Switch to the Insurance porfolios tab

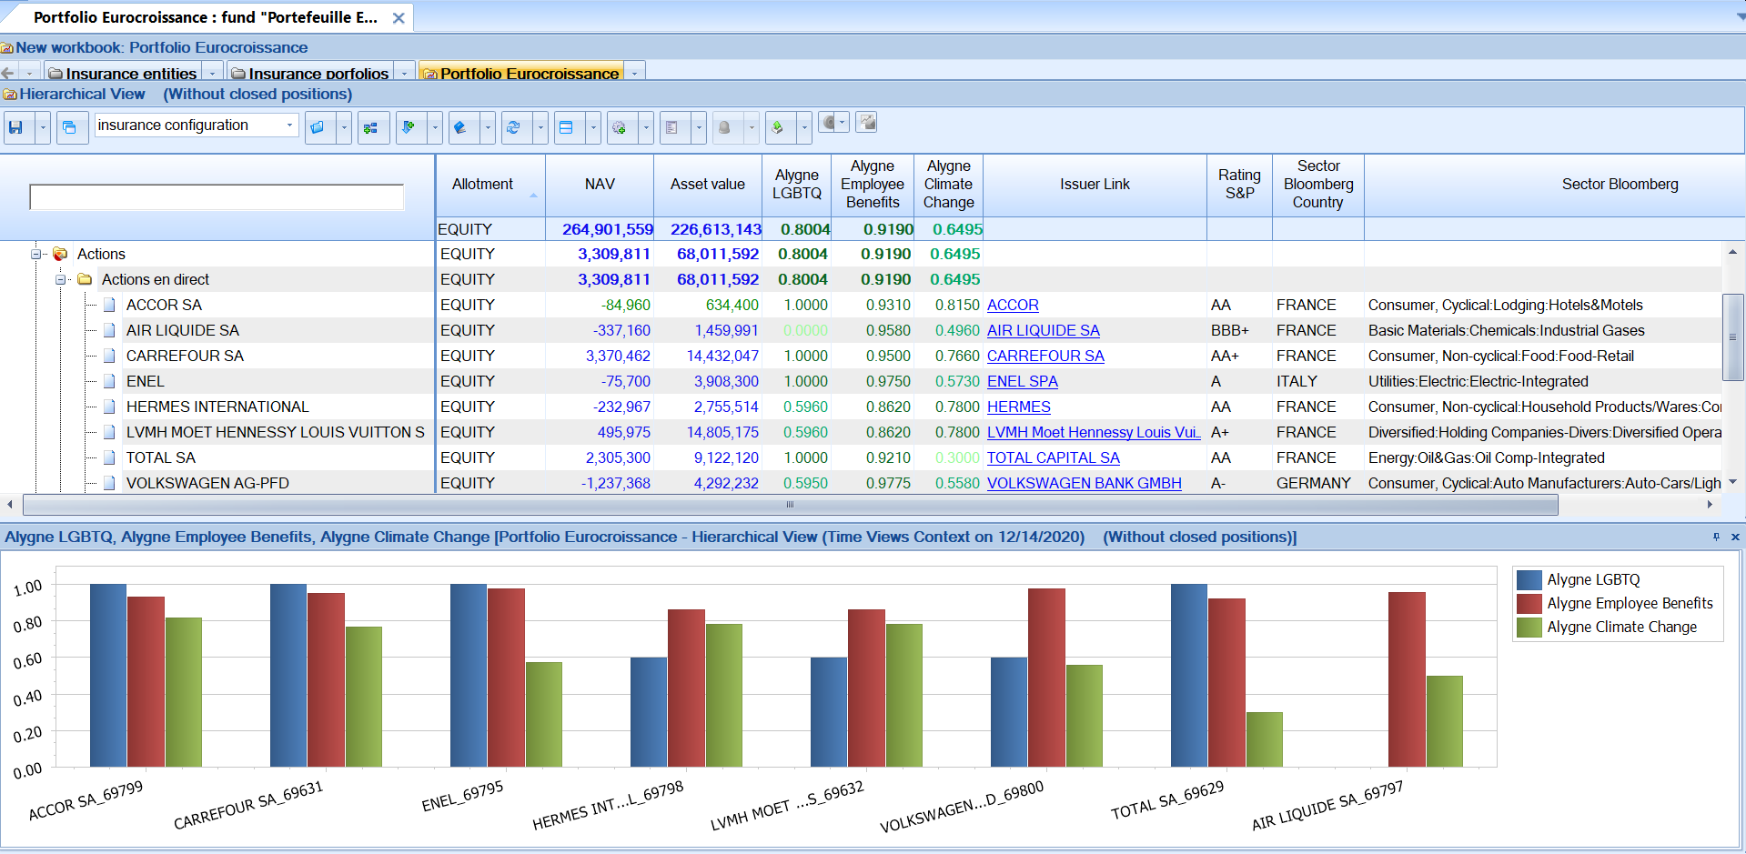pos(310,73)
